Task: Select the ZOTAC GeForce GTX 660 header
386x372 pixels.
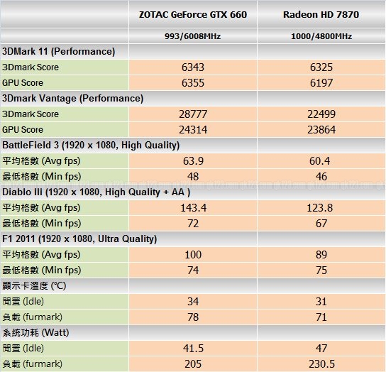Action: tap(193, 14)
